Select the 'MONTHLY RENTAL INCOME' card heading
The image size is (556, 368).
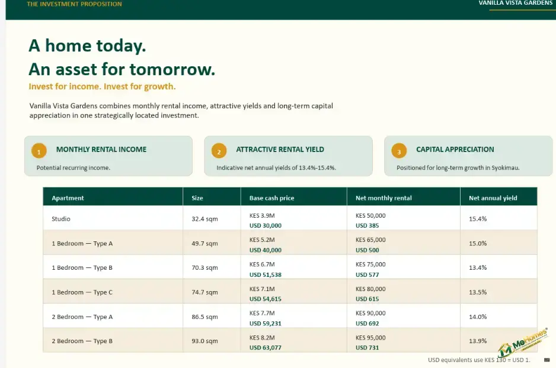[101, 149]
